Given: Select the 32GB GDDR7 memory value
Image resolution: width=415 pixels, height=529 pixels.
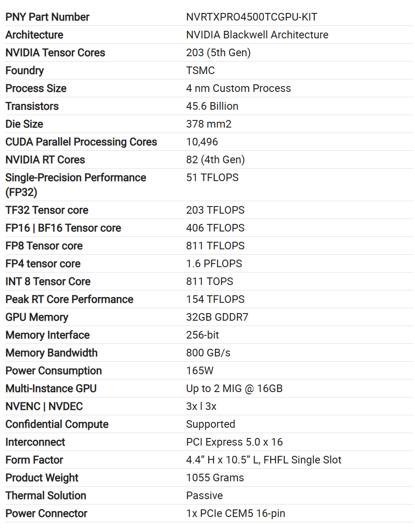Looking at the screenshot, I should pos(217,317).
